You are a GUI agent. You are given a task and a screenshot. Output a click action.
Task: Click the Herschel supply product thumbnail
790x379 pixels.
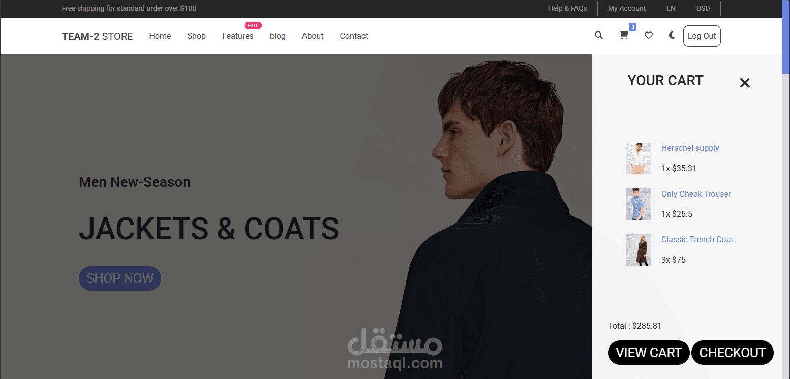pyautogui.click(x=639, y=159)
